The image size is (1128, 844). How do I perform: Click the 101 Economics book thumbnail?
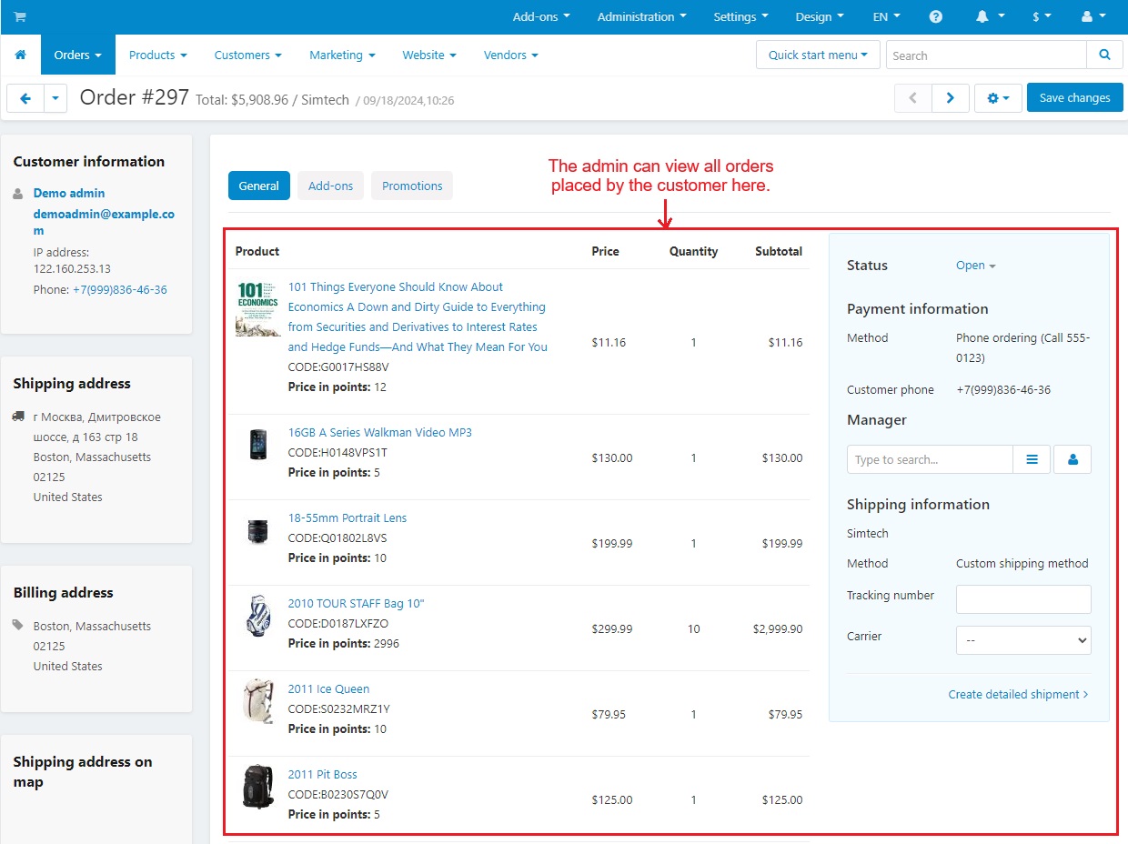pos(258,309)
